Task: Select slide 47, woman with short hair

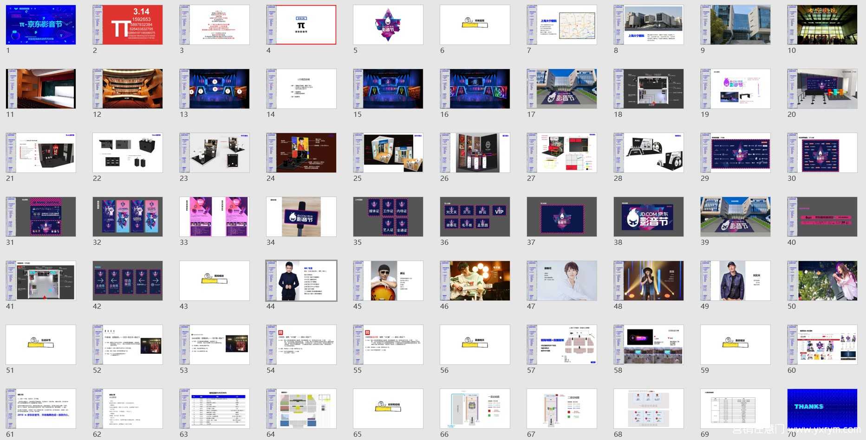Action: click(x=562, y=281)
